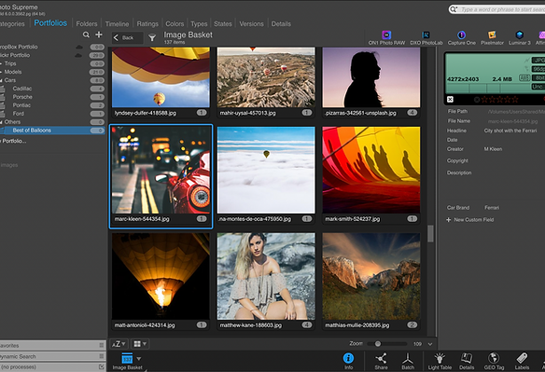Switch to the Timeline tab
Image resolution: width=545 pixels, height=372 pixels.
coord(117,23)
